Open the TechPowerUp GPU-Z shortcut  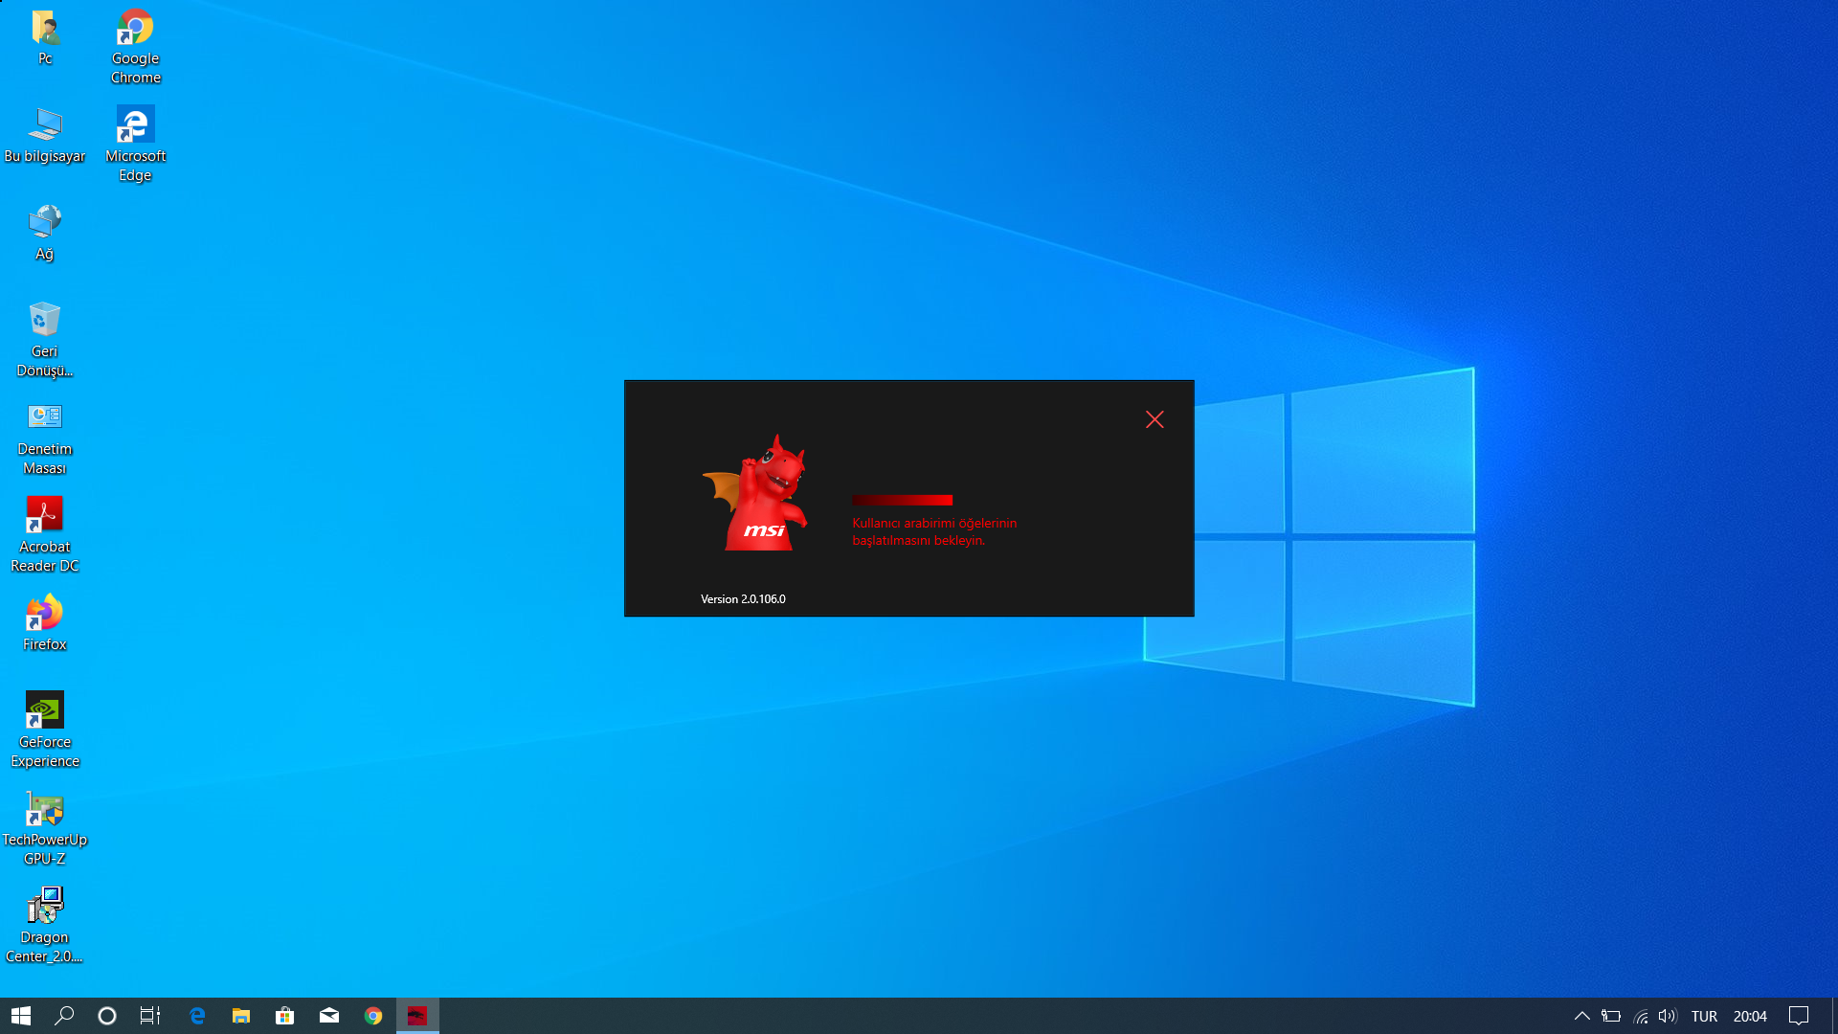45,808
